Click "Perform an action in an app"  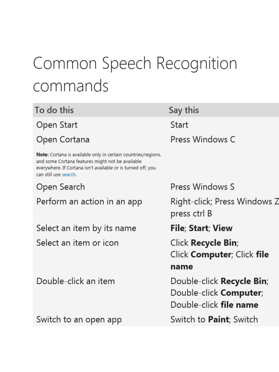tap(89, 202)
